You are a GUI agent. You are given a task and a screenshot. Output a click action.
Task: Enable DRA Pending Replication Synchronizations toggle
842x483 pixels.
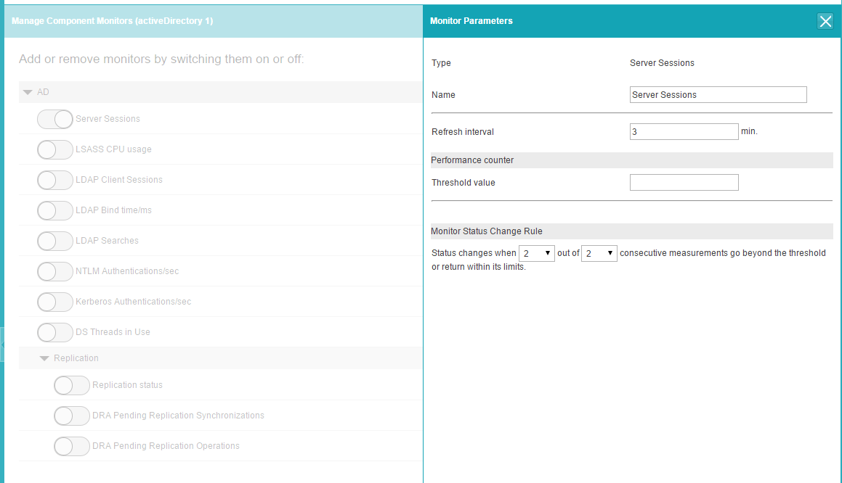point(72,416)
